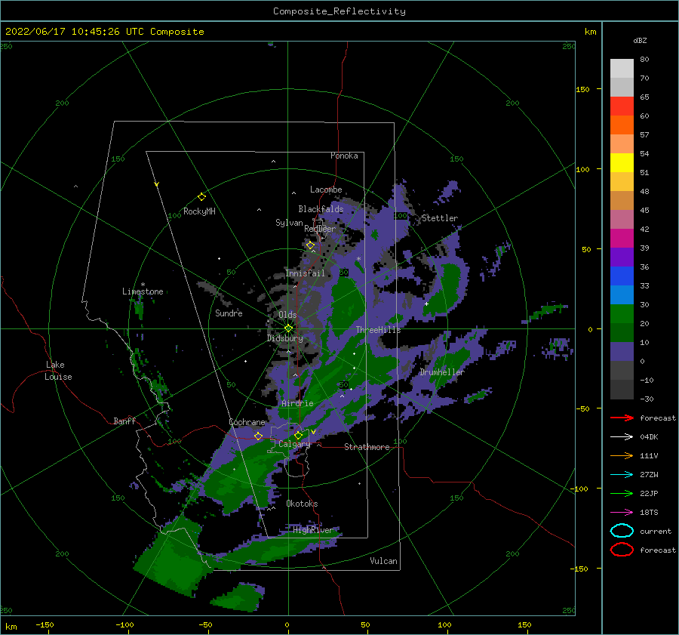The width and height of the screenshot is (679, 635).
Task: Select the blue 36 dBZ color swatch
Action: [622, 276]
